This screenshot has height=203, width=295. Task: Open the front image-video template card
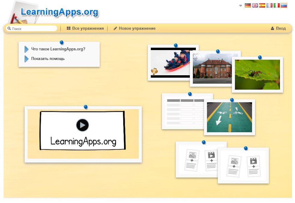coord(243,166)
